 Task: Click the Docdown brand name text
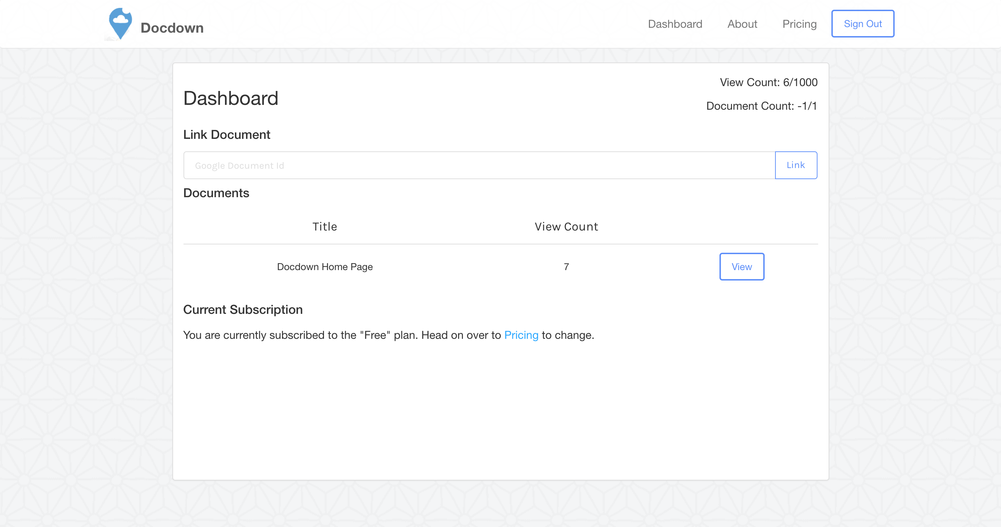[x=172, y=28]
